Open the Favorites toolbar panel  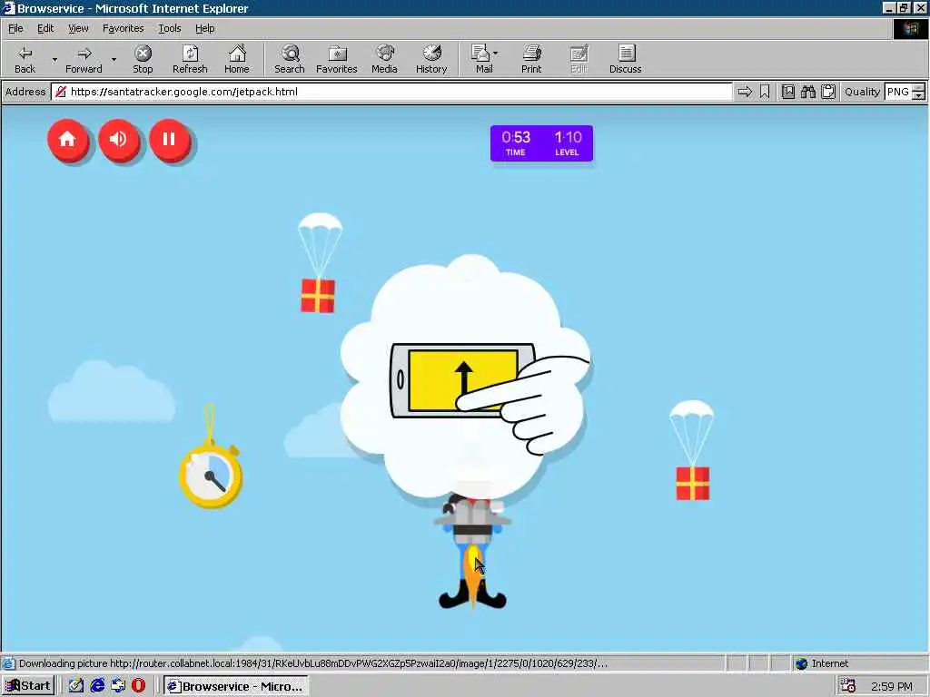pos(336,59)
